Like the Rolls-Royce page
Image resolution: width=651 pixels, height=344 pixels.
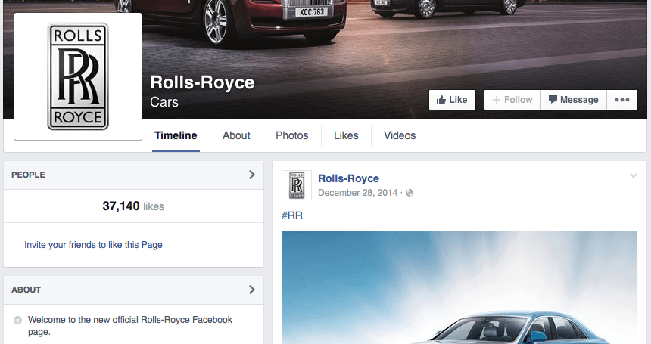(452, 100)
